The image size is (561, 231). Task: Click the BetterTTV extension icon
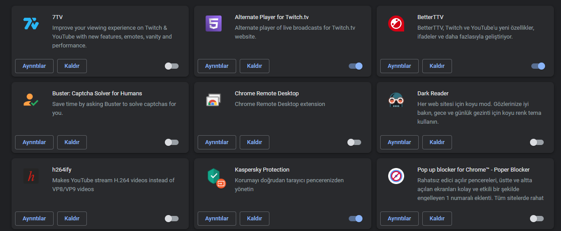point(396,23)
